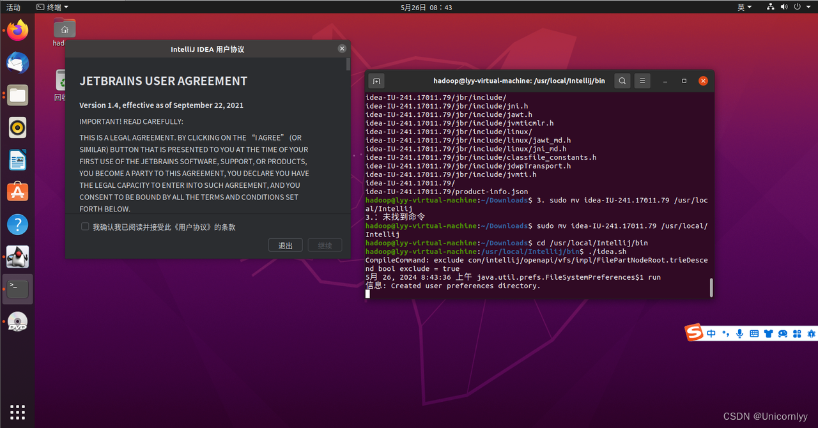Select the Terminal icon in dock

[18, 289]
